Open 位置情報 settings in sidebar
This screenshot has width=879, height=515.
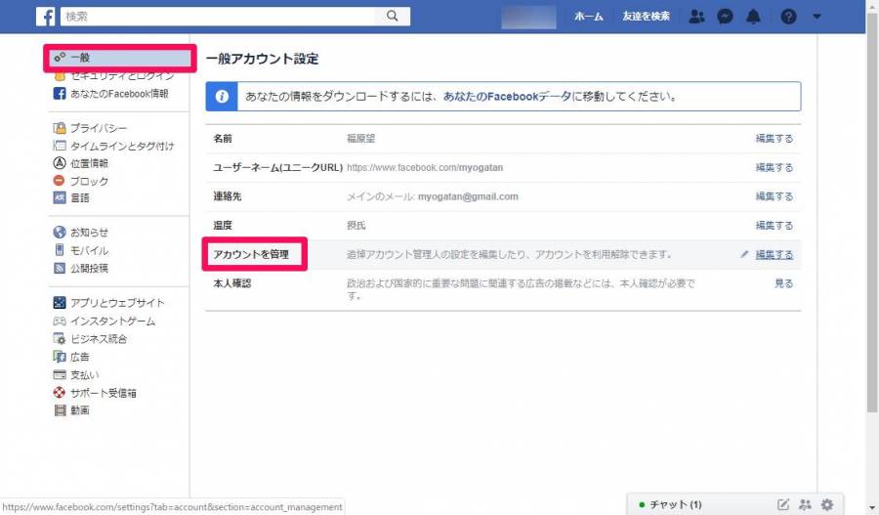(89, 163)
